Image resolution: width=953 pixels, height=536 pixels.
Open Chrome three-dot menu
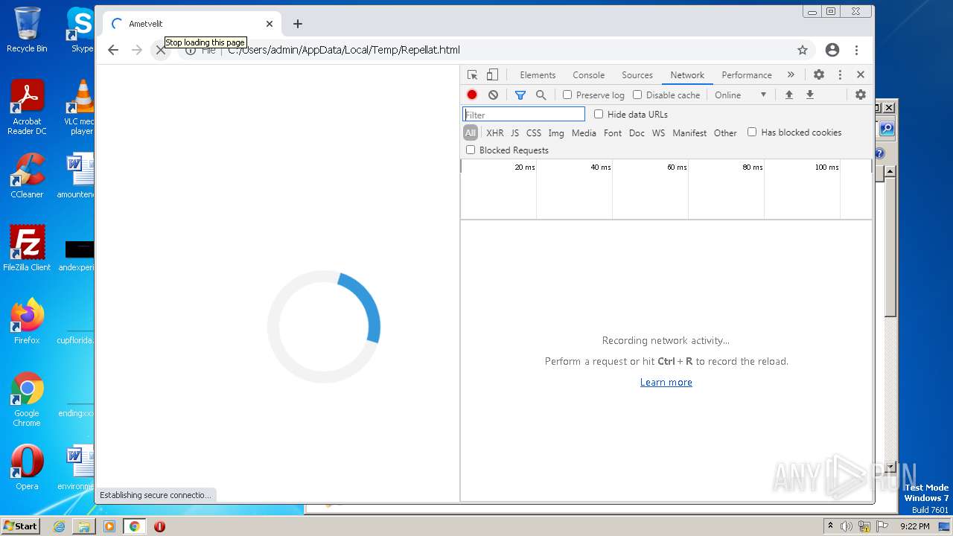tap(857, 50)
